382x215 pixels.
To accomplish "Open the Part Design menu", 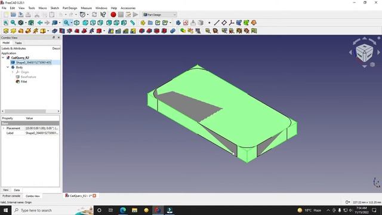I will [x=70, y=8].
